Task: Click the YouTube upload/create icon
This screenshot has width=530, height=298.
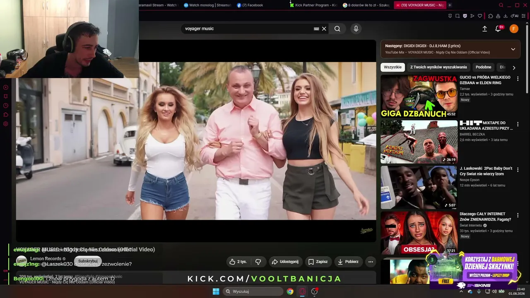Action: click(x=484, y=29)
